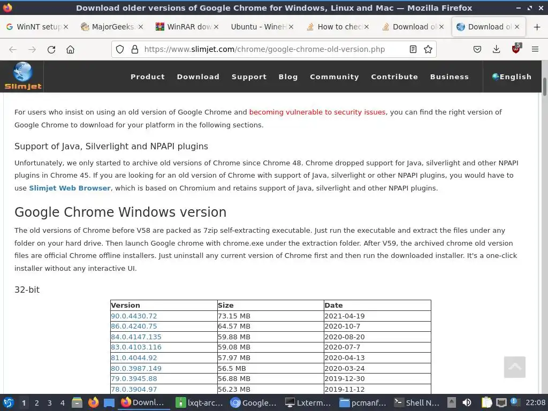This screenshot has height=411, width=548.
Task: Show site security info via padlock icon
Action: click(x=134, y=49)
